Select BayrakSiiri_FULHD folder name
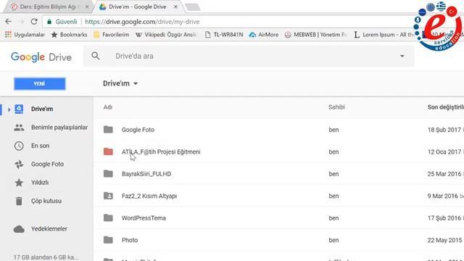 pyautogui.click(x=146, y=174)
